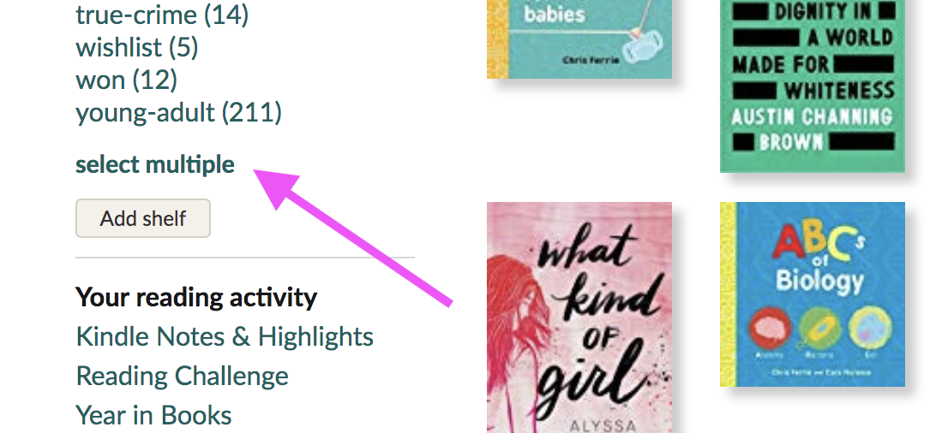The image size is (936, 433).
Task: Open Kindle Notes & Highlights
Action: click(225, 336)
